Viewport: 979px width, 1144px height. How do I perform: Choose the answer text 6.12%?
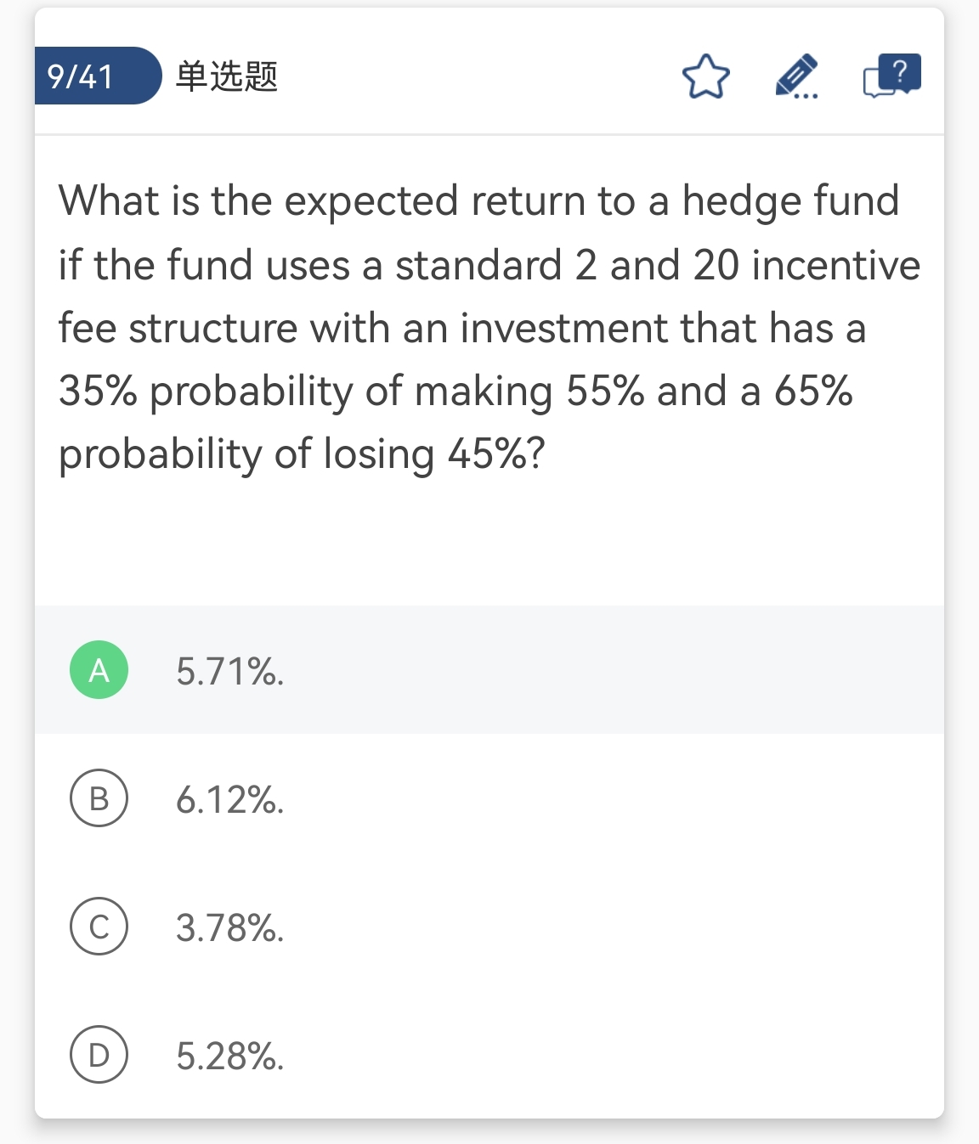click(229, 800)
